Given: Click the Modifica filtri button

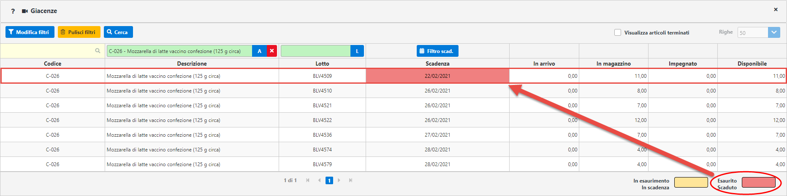Looking at the screenshot, I should [30, 32].
